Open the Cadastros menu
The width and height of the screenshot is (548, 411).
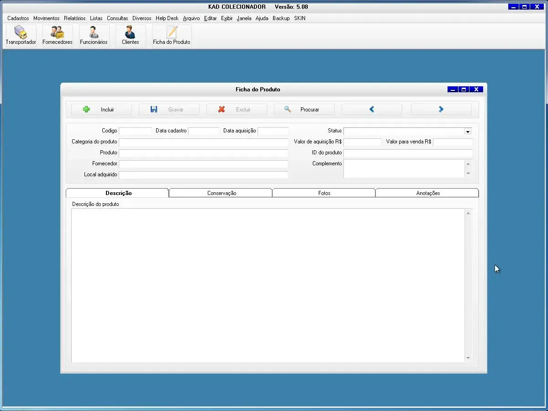pos(18,18)
